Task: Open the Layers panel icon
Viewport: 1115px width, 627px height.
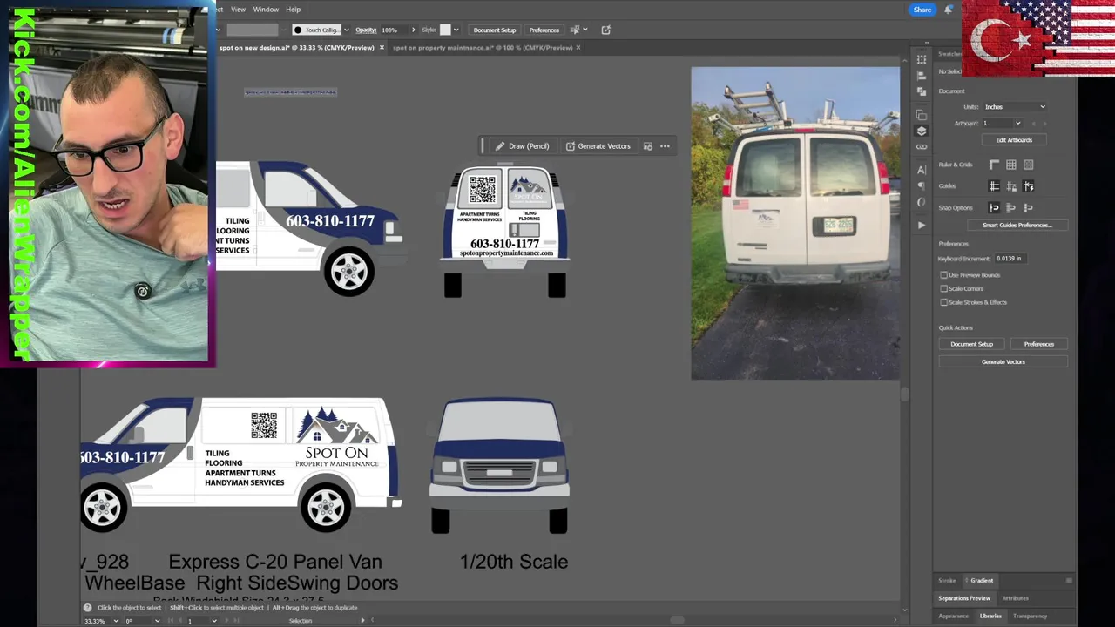Action: (922, 131)
